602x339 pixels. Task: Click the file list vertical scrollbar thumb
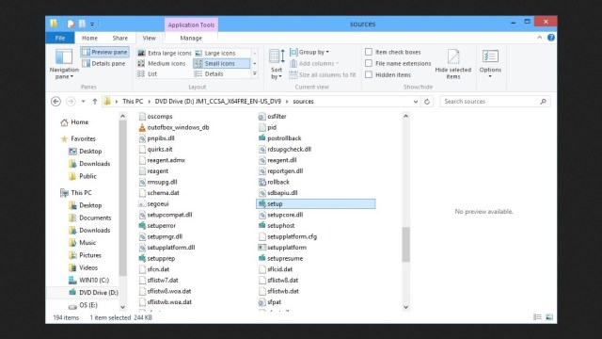pyautogui.click(x=405, y=245)
